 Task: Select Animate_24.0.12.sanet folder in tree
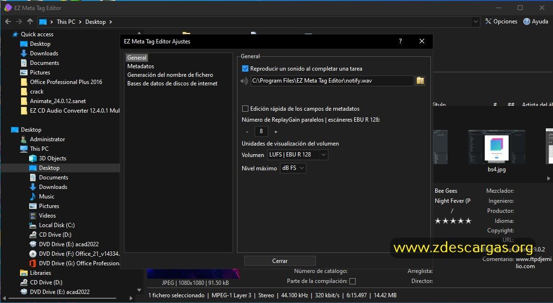point(58,101)
